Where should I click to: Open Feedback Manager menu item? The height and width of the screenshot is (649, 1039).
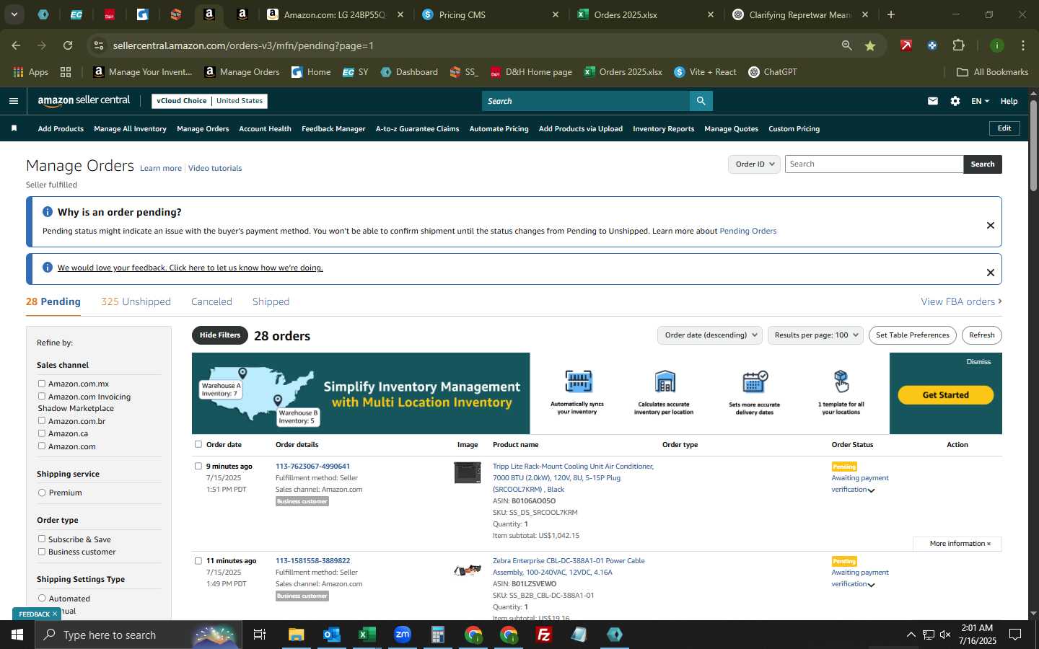[x=333, y=129]
